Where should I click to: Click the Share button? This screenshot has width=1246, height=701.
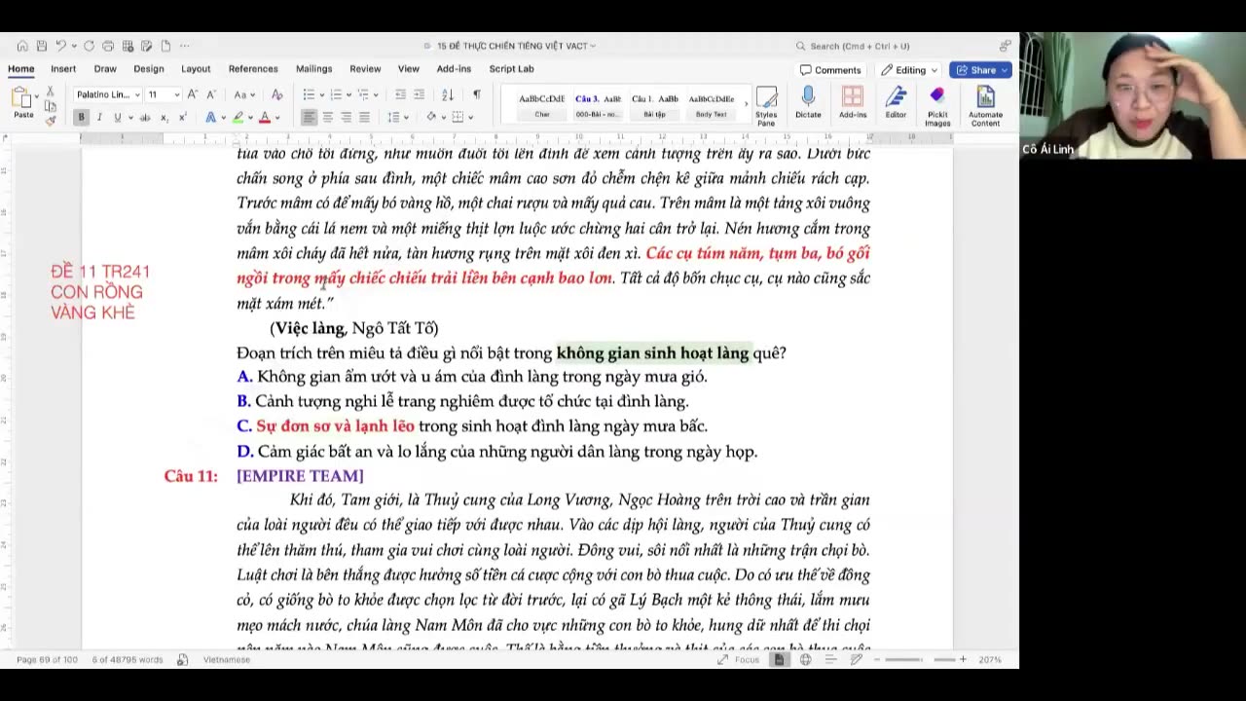coord(980,70)
